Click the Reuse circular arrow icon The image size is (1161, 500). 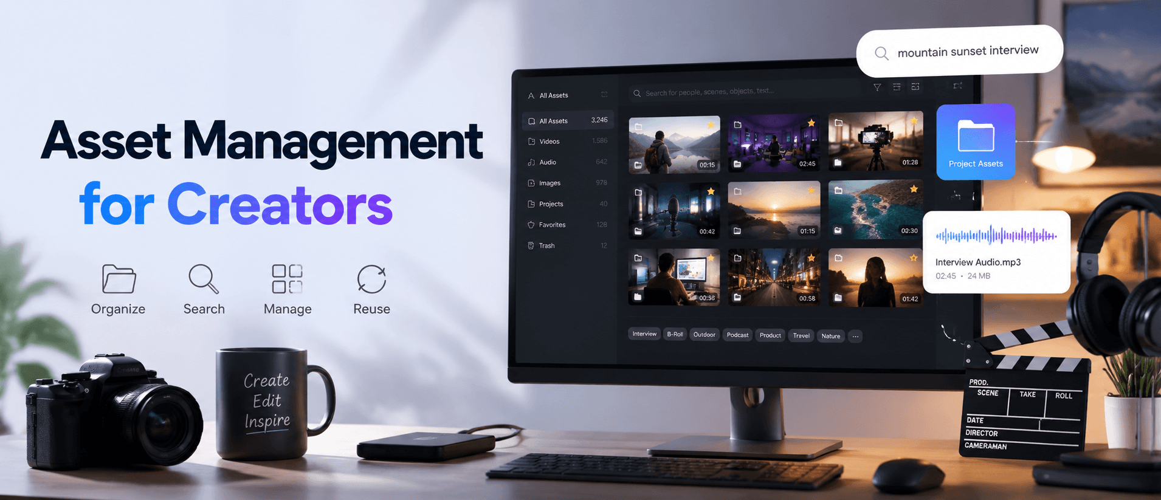(x=371, y=279)
